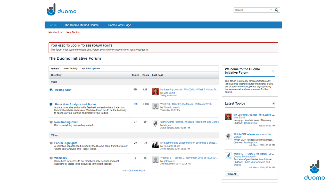The height and width of the screenshot is (185, 330).
Task: Open the Member List link
Action: [55, 32]
